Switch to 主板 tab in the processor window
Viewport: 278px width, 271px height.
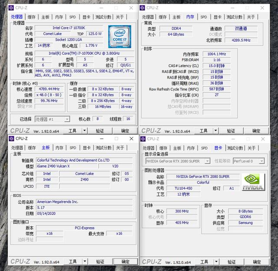[45, 17]
